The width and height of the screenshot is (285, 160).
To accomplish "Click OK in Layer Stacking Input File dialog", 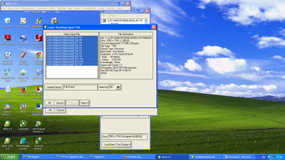I will pos(50,103).
